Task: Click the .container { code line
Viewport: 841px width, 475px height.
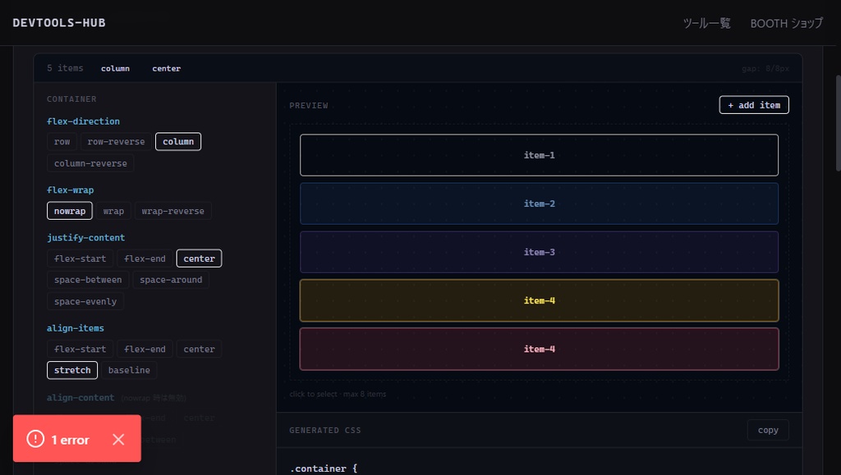Action: click(x=324, y=468)
